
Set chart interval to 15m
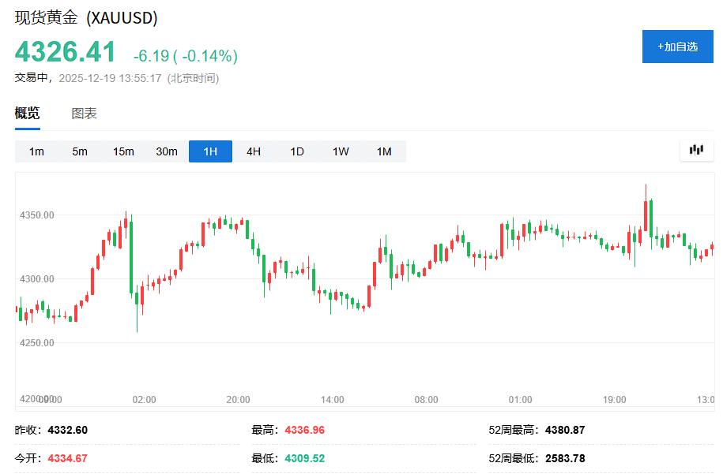(x=123, y=151)
